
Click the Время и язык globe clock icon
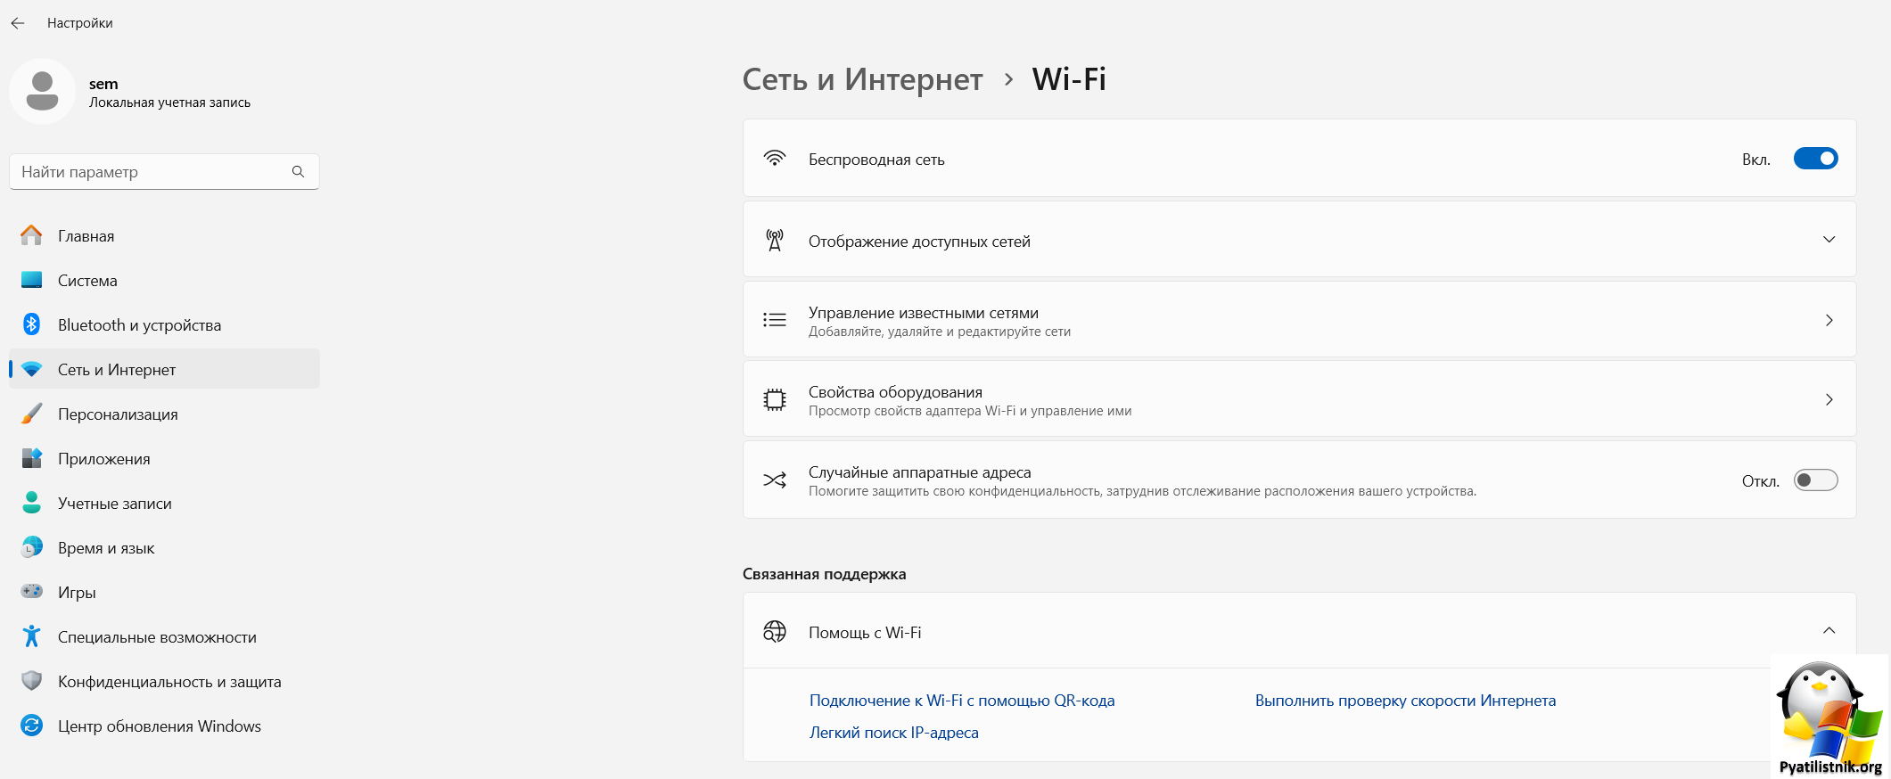pyautogui.click(x=31, y=547)
